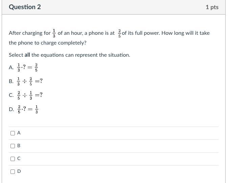Click the letter D label beside its checkbox
This screenshot has height=183, width=230.
(x=19, y=171)
